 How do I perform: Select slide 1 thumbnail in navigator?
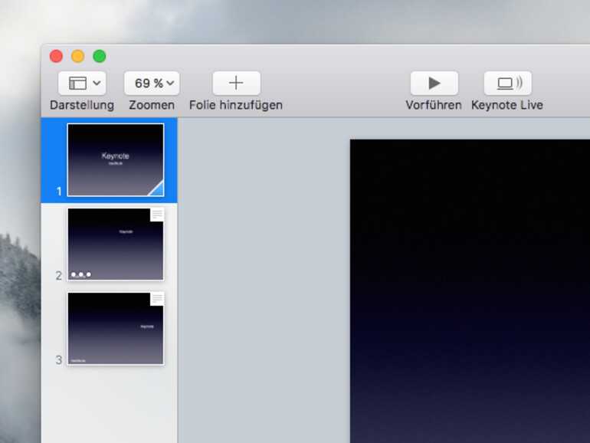[x=116, y=160]
